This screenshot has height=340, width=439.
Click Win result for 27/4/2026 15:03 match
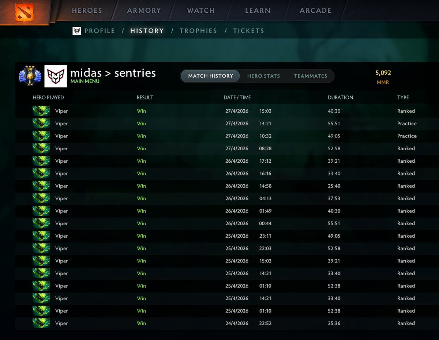click(x=141, y=111)
